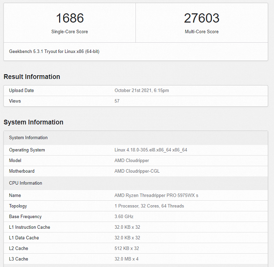This screenshot has height=267, width=274.
Task: Click the System Information main heading
Action: click(33, 122)
